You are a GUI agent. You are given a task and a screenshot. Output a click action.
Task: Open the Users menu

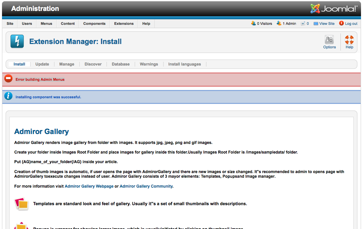pos(27,23)
